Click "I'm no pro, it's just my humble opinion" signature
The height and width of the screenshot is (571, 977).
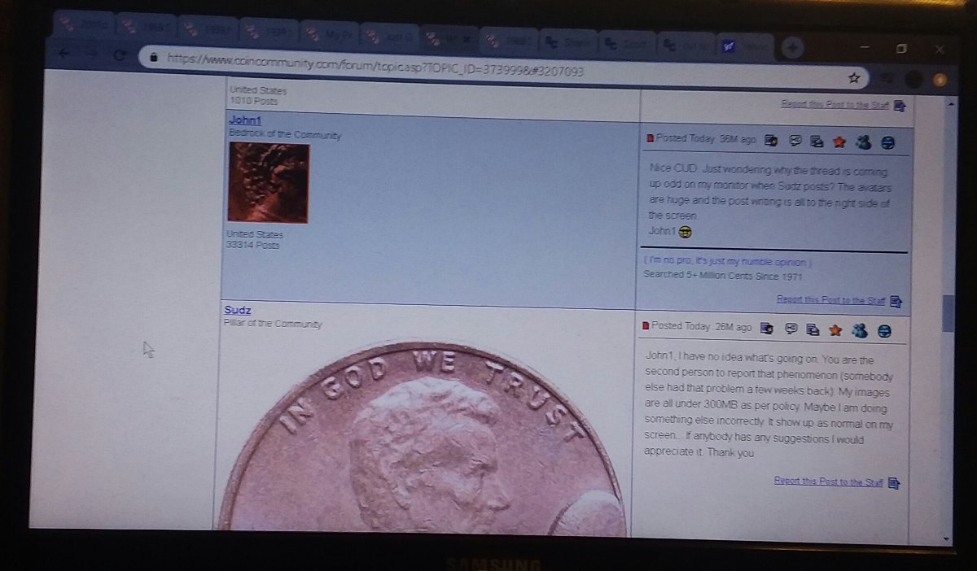[727, 262]
